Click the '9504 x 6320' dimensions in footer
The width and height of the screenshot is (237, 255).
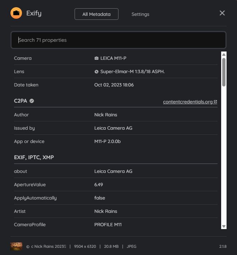(x=85, y=247)
